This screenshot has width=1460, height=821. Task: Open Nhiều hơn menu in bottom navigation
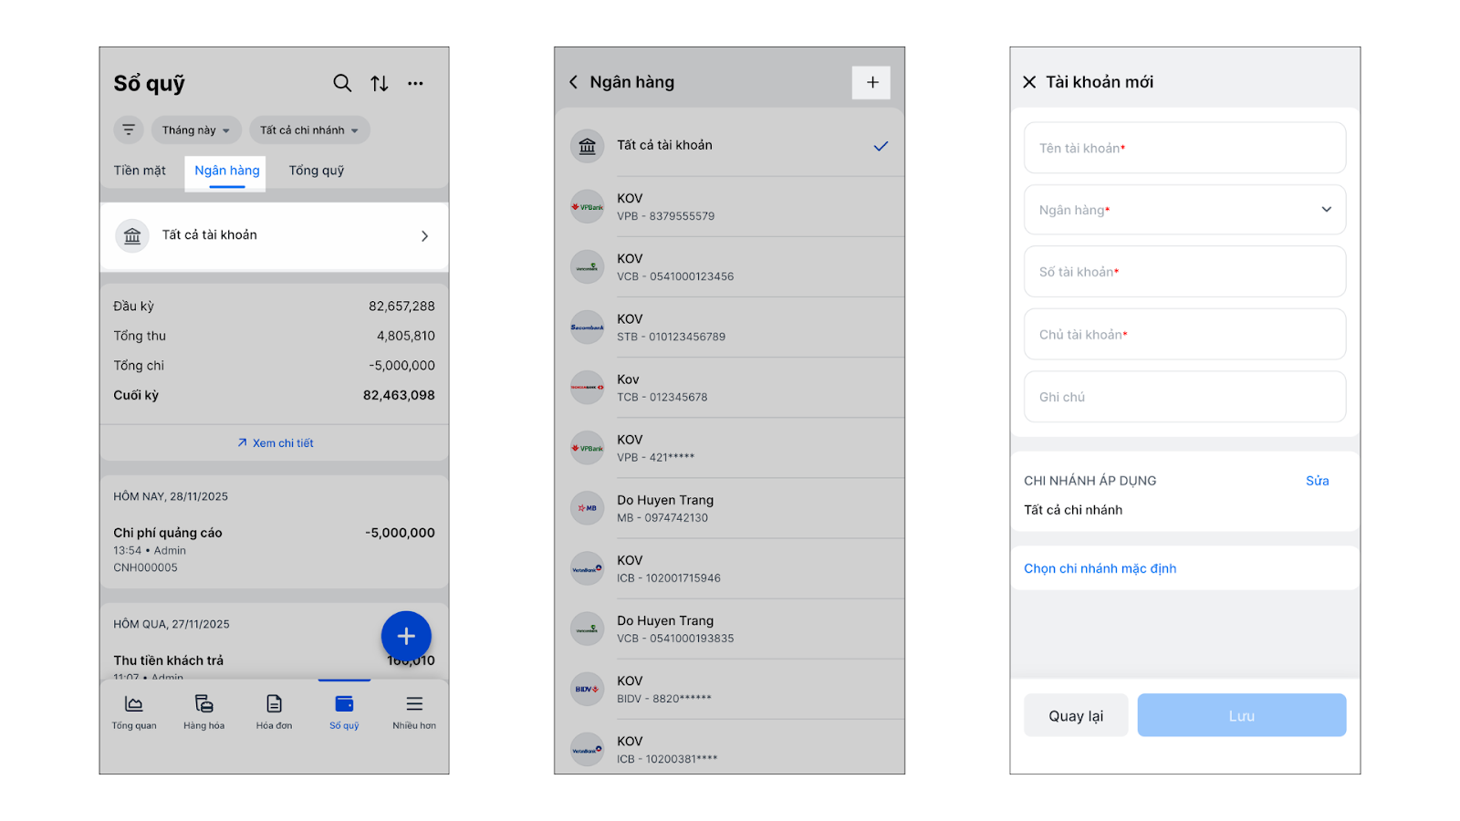tap(414, 712)
